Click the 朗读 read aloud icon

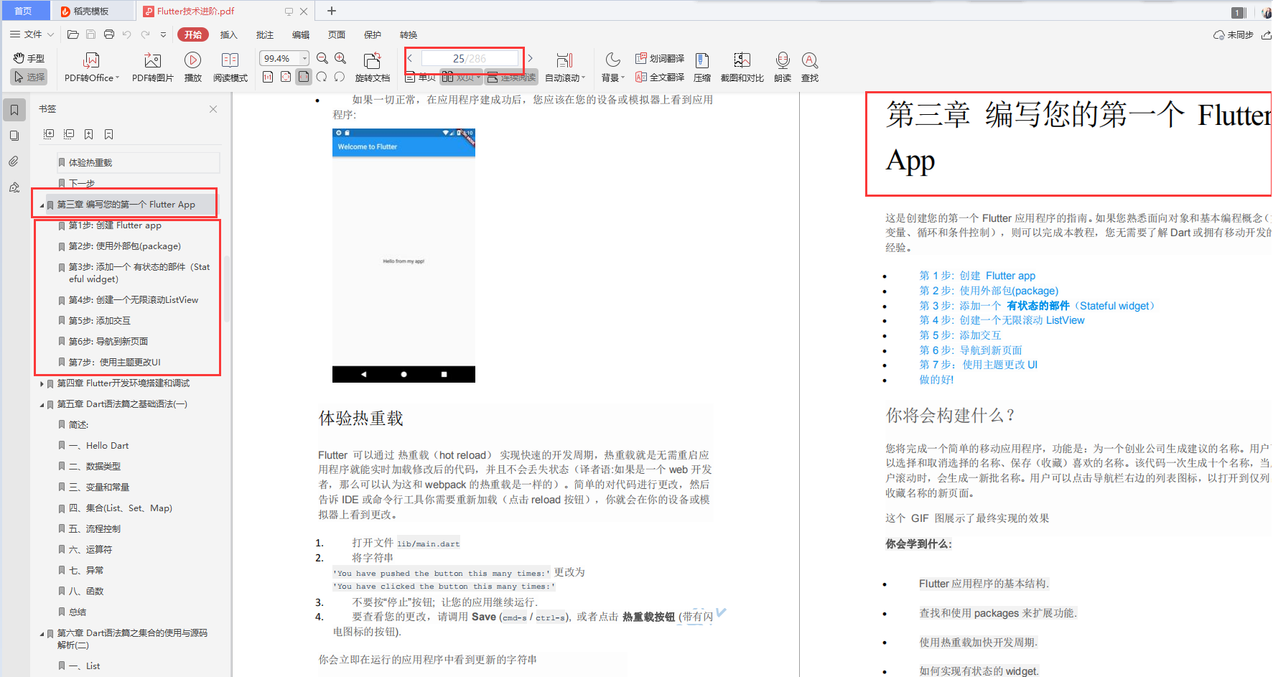coord(783,60)
